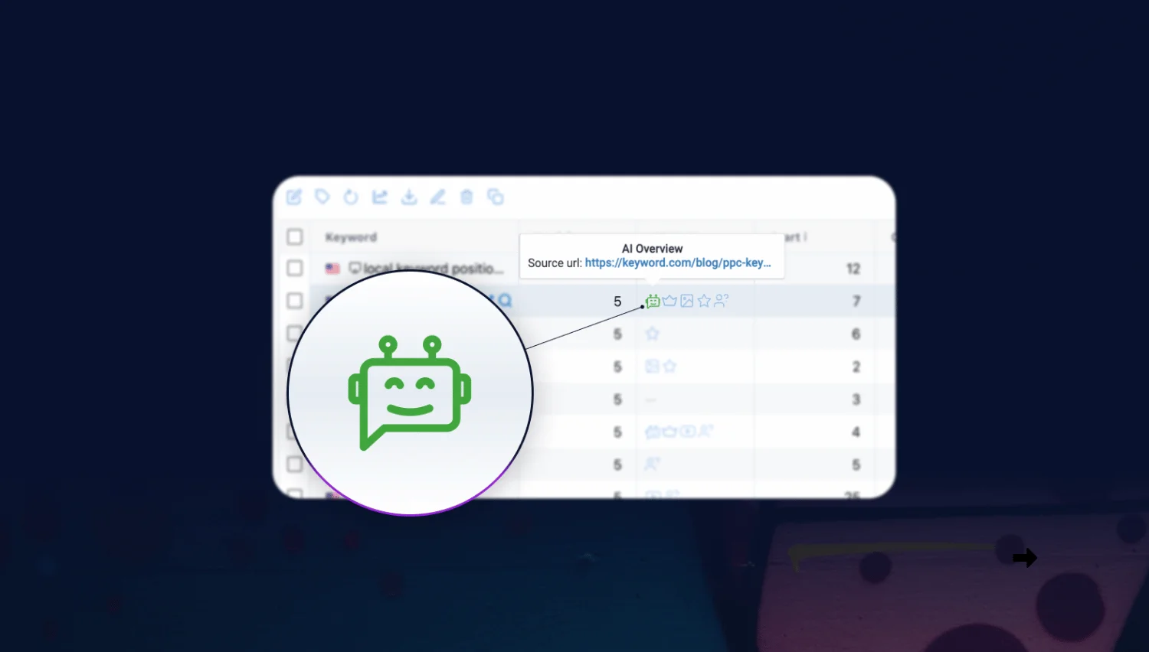The height and width of the screenshot is (652, 1149).
Task: Select the green AI Overview robot icon
Action: click(652, 301)
